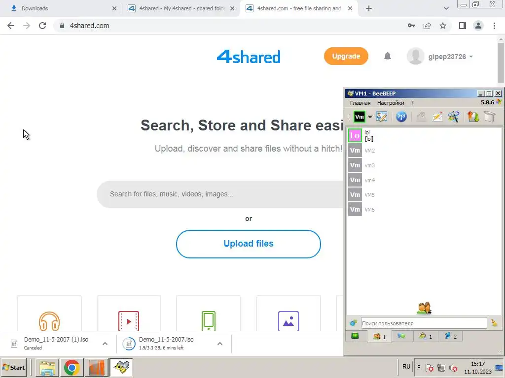Click the broom clear icon beside user search
Image resolution: width=505 pixels, height=378 pixels.
[x=494, y=323]
